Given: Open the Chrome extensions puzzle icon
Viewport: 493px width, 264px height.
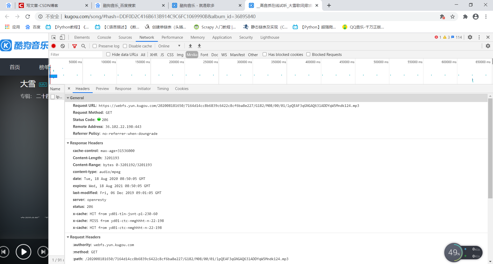Looking at the screenshot, I should tap(465, 17).
